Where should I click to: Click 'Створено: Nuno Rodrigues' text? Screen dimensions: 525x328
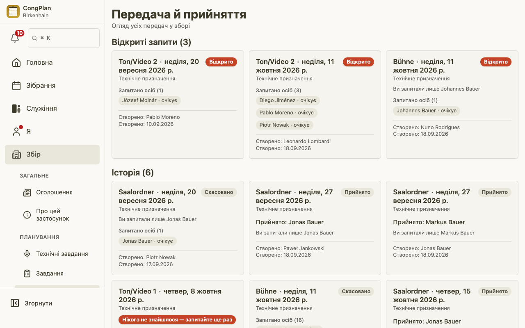point(427,128)
